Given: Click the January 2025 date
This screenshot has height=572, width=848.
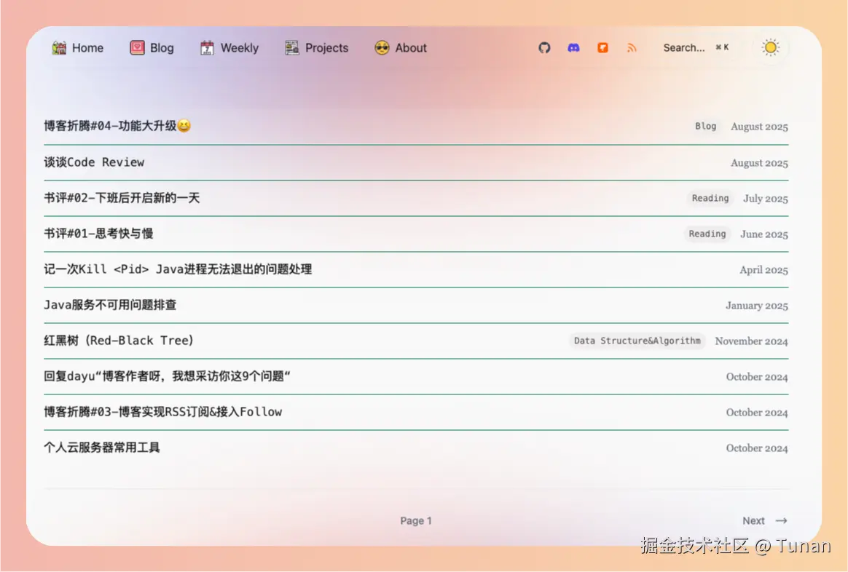Looking at the screenshot, I should tap(757, 305).
